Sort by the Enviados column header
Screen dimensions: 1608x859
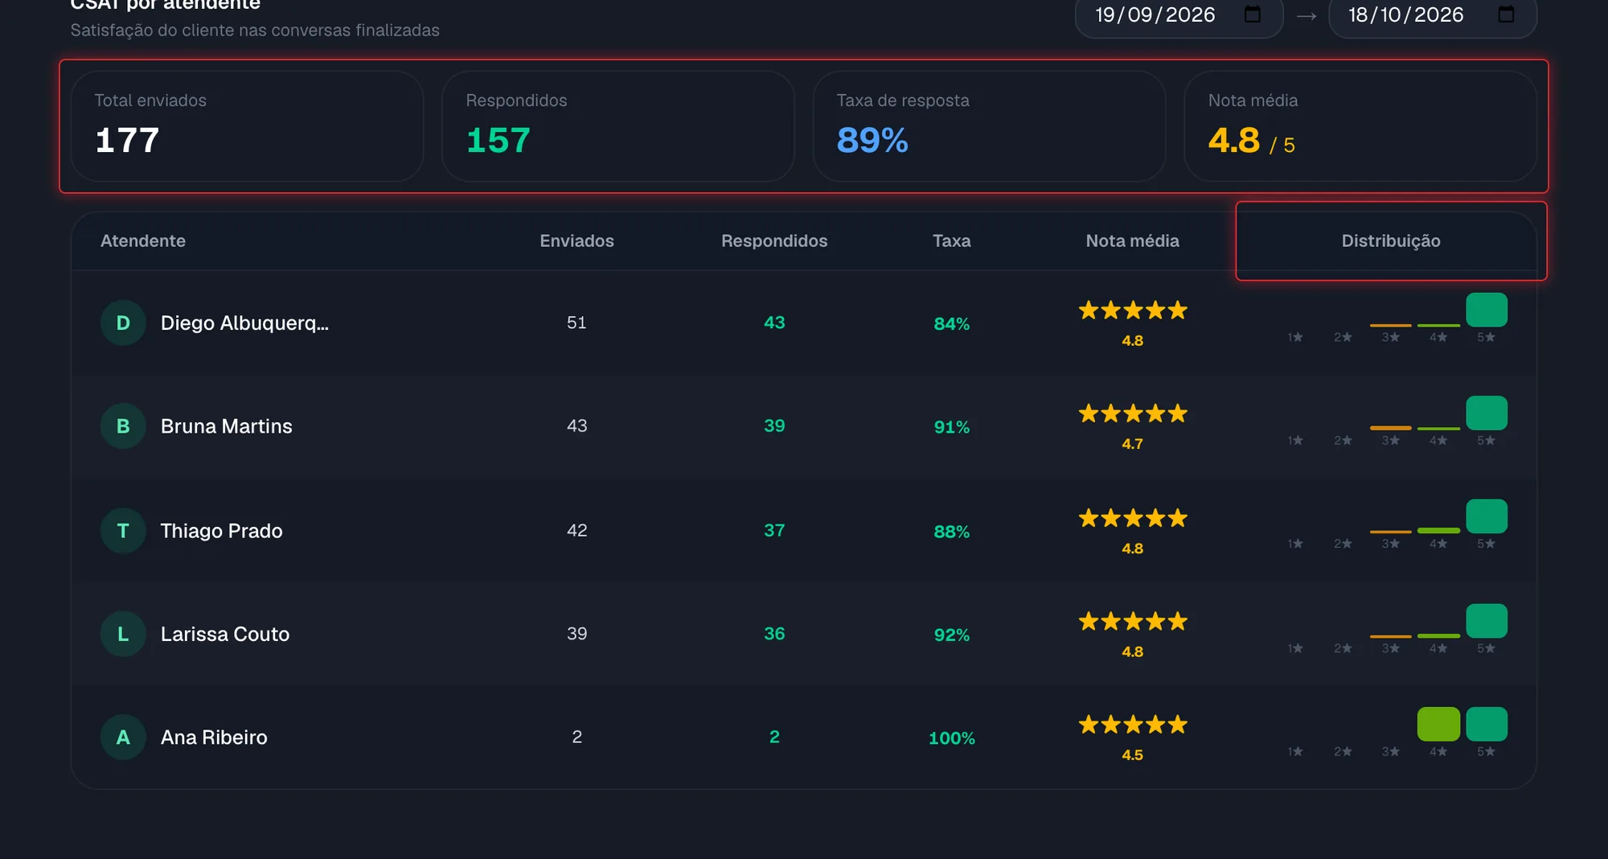coord(576,241)
